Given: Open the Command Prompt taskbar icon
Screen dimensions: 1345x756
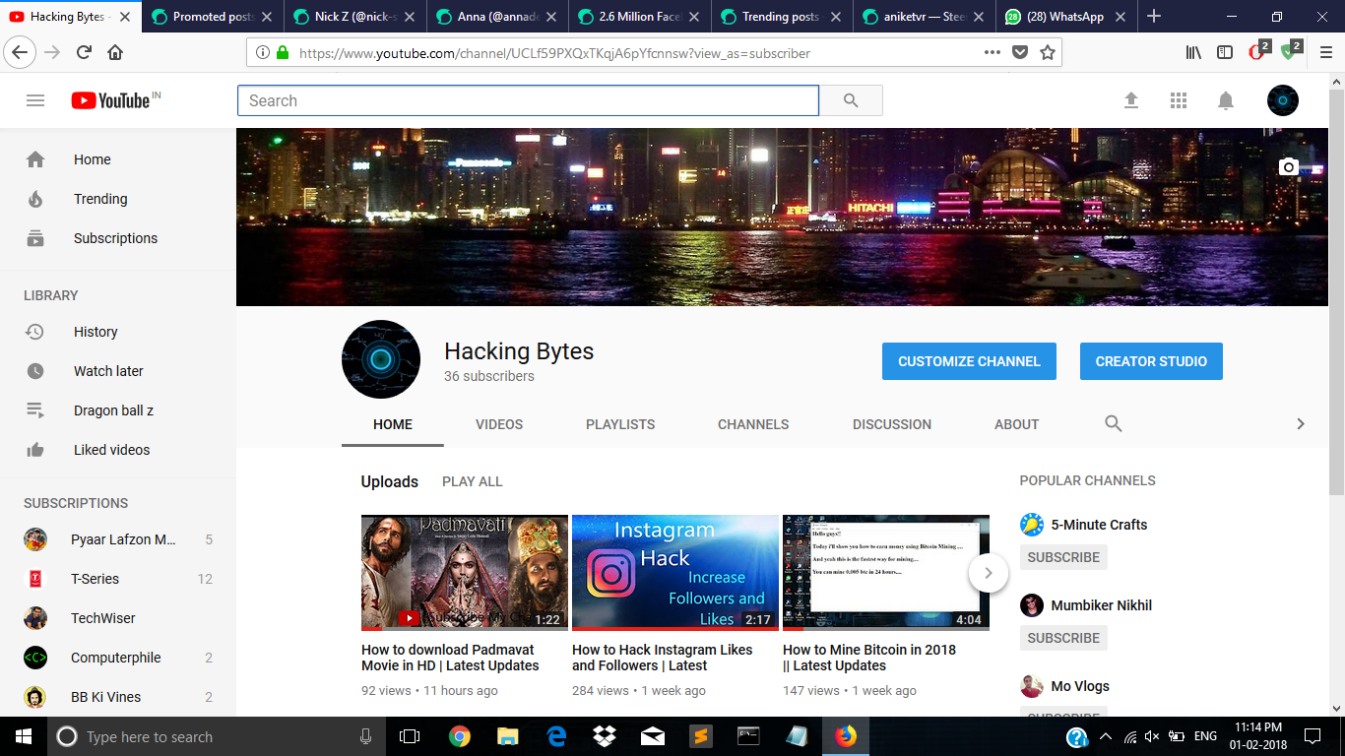Looking at the screenshot, I should tap(748, 736).
